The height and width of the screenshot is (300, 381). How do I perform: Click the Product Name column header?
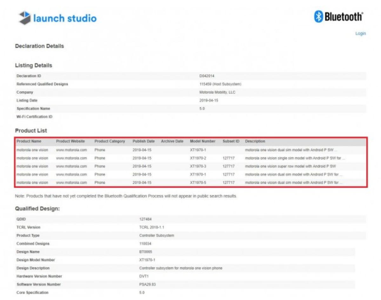29,141
